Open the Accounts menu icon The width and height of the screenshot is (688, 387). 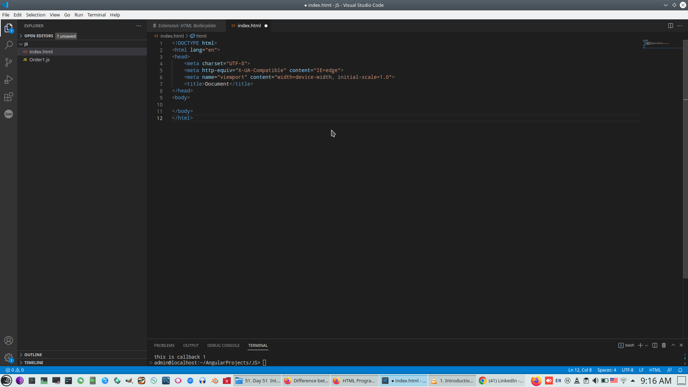point(9,340)
